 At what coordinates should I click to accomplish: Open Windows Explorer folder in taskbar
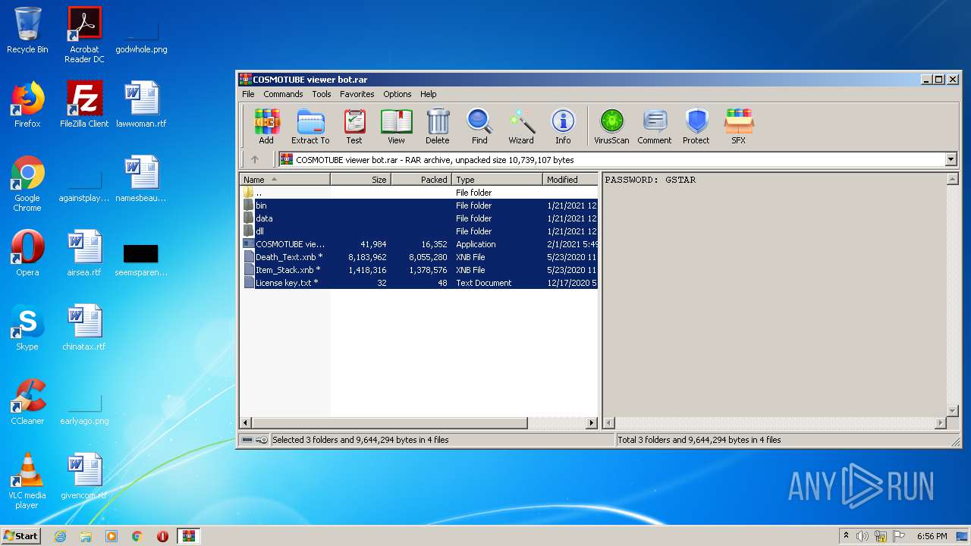86,536
